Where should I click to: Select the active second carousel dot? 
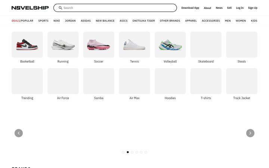click(128, 152)
